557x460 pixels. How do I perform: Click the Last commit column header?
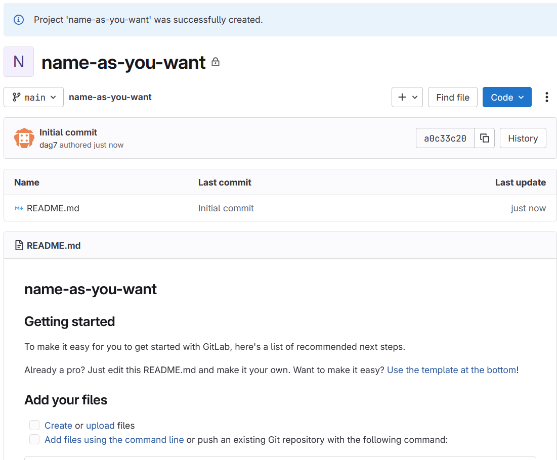(x=225, y=182)
